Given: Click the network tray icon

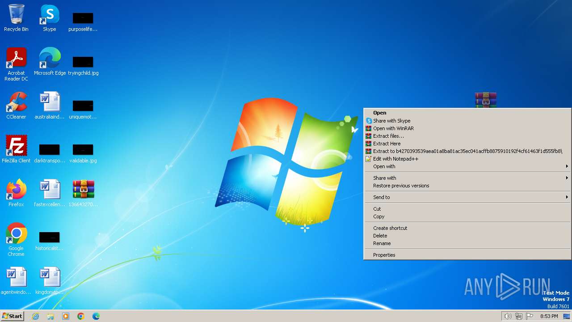Looking at the screenshot, I should click(x=518, y=316).
